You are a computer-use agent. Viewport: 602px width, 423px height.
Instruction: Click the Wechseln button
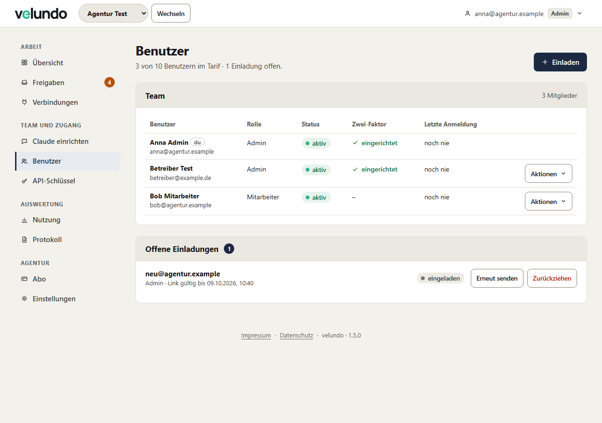(171, 13)
